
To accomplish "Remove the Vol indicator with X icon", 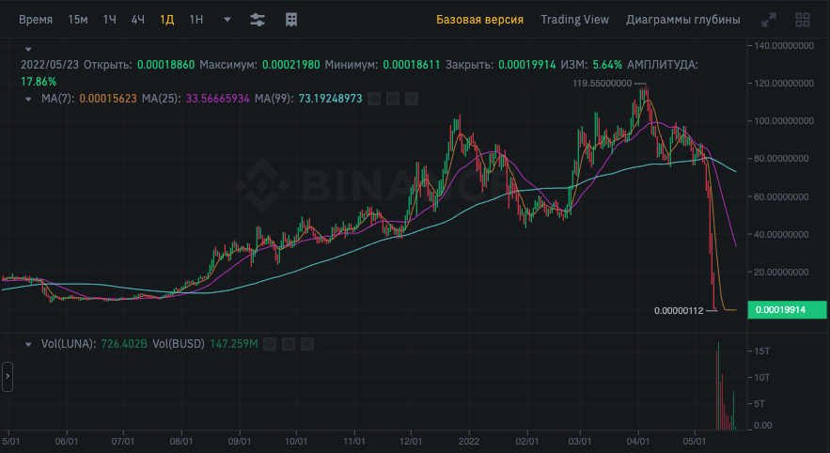I will [x=306, y=345].
